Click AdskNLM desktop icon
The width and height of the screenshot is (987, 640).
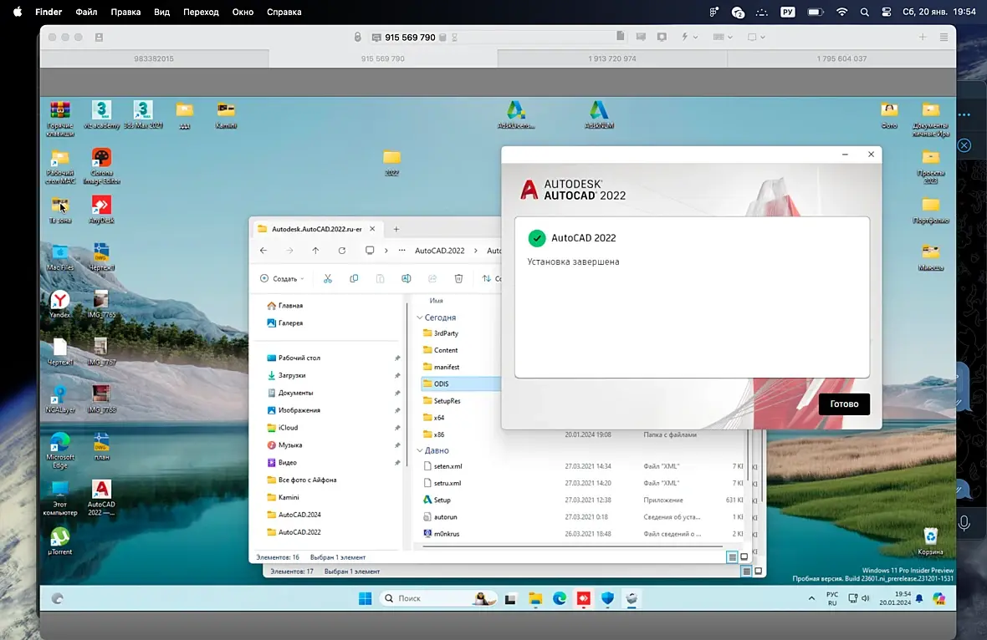pyautogui.click(x=599, y=115)
